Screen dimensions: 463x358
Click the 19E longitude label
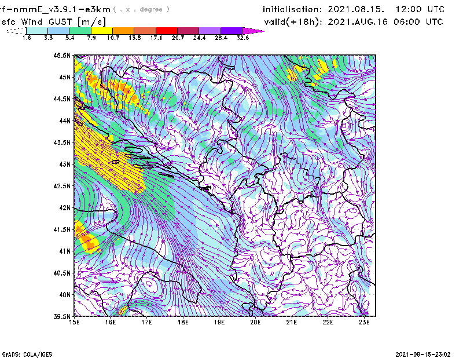(219, 322)
